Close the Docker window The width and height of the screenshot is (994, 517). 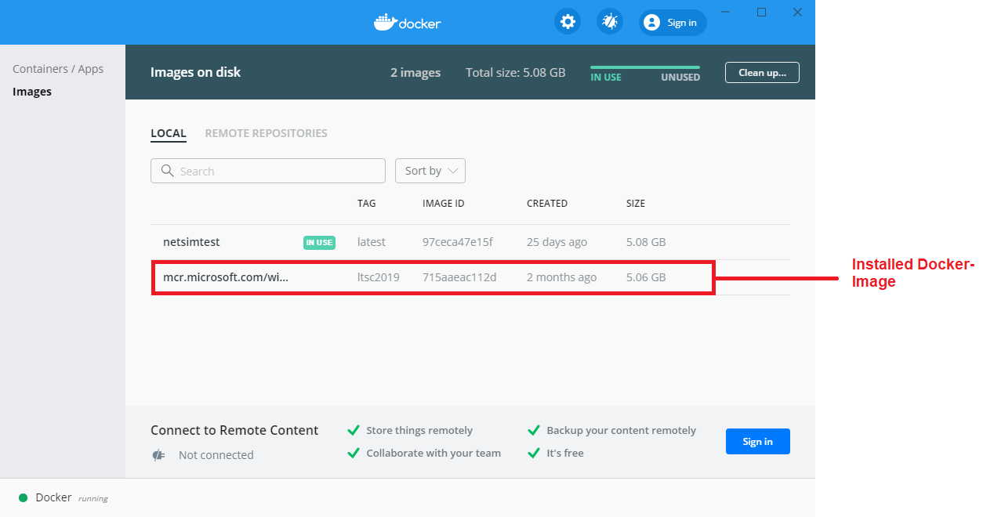pyautogui.click(x=797, y=13)
